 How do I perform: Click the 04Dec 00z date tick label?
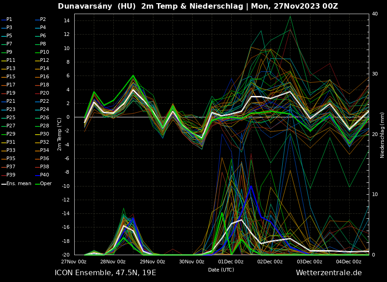[x=349, y=262]
